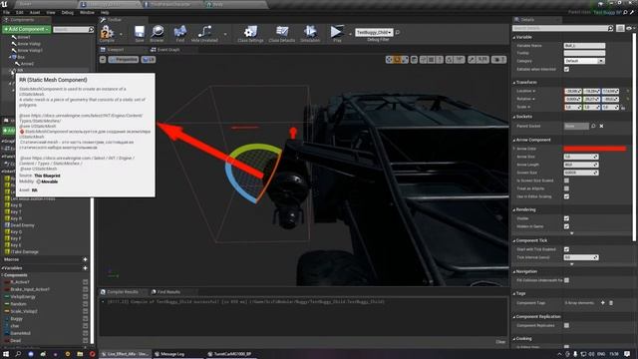The width and height of the screenshot is (638, 359).
Task: Toggle the Editable when Inherited checkbox
Action: click(566, 69)
